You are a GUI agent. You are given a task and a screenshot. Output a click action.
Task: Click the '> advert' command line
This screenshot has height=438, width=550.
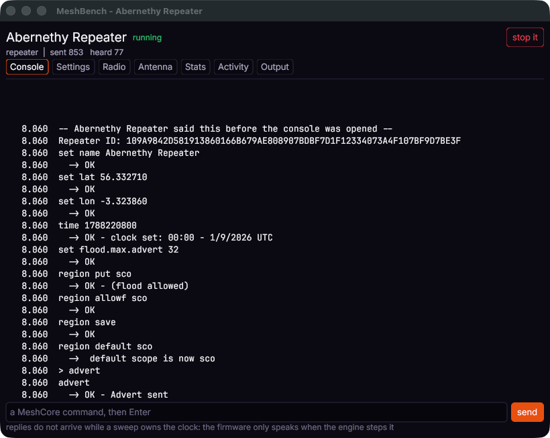[79, 371]
